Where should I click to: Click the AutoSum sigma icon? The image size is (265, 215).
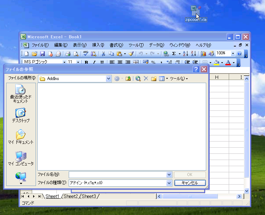(174, 54)
